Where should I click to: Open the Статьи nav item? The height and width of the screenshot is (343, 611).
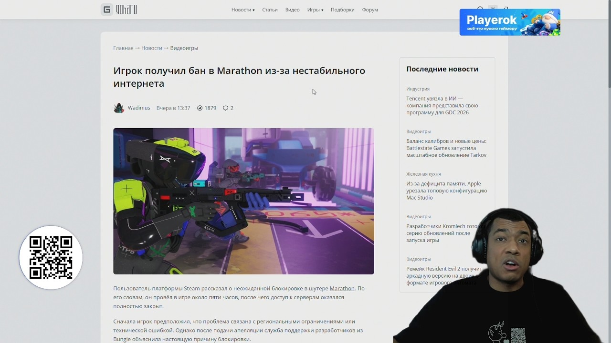click(270, 10)
